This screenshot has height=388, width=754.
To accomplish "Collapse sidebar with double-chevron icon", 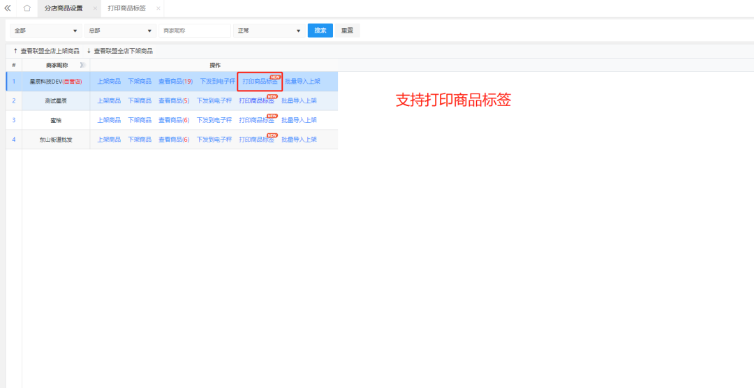I will [x=8, y=8].
